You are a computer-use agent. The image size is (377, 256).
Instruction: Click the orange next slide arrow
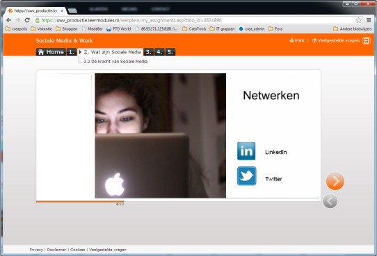[x=335, y=181]
